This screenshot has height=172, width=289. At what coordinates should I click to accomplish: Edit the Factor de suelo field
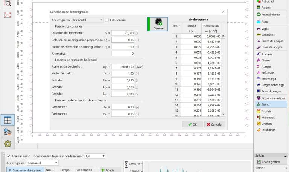(123, 74)
